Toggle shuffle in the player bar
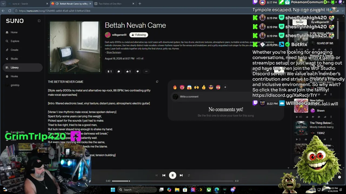The width and height of the screenshot is (346, 194). (x=156, y=175)
